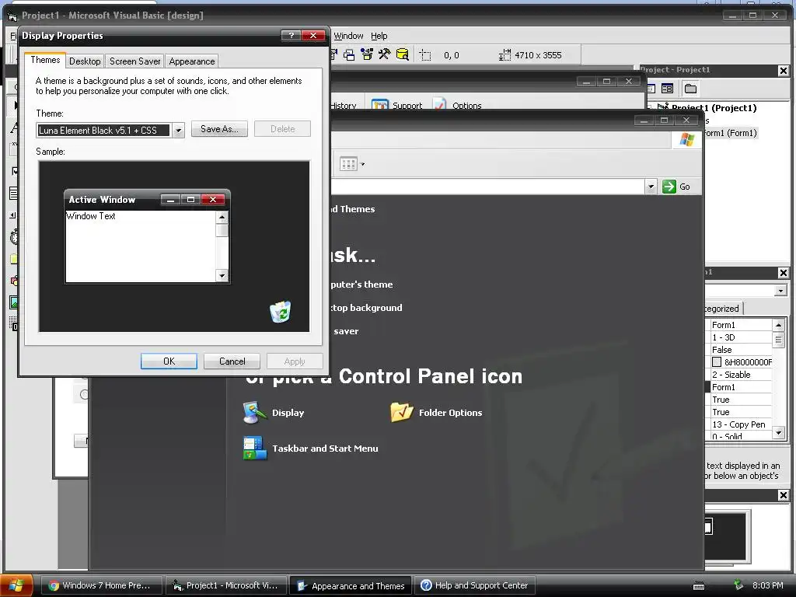The image size is (796, 597).
Task: Close the Form Layout panel
Action: 784,495
